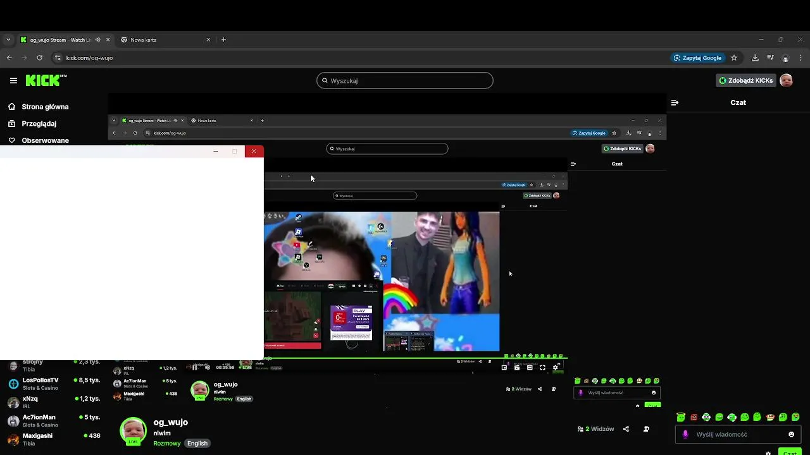The height and width of the screenshot is (455, 810).
Task: Open site information icon left of kick.com URL
Action: pos(58,58)
